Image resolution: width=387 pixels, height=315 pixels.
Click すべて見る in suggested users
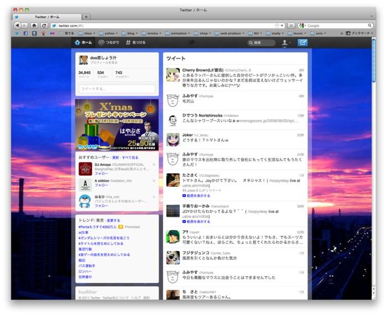click(130, 158)
